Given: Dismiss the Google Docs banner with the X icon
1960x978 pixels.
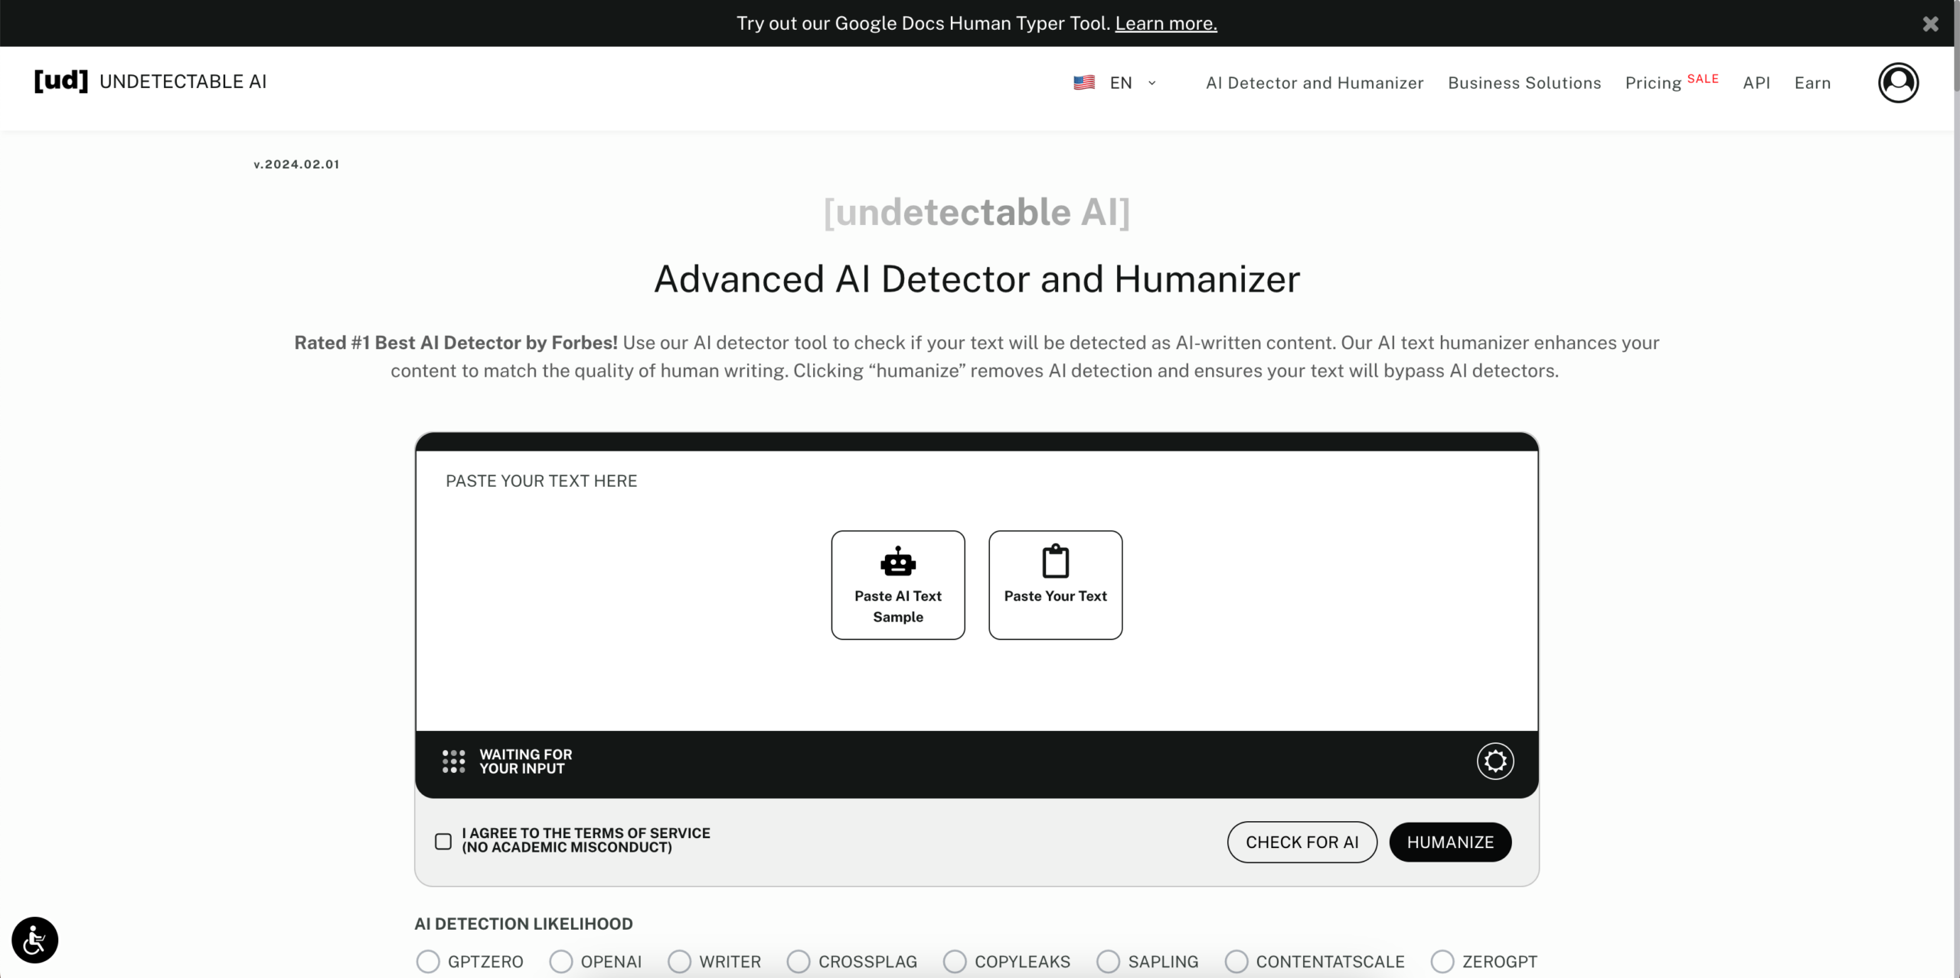Looking at the screenshot, I should [x=1930, y=24].
